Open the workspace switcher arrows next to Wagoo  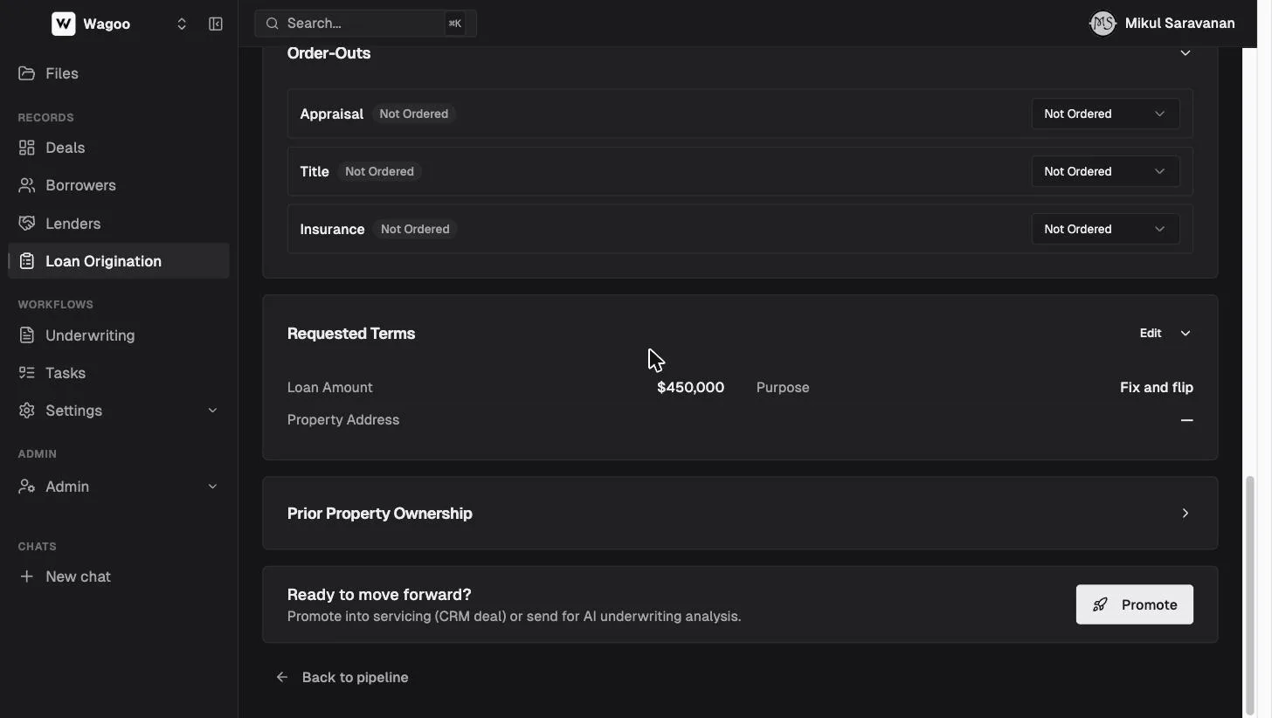click(182, 24)
